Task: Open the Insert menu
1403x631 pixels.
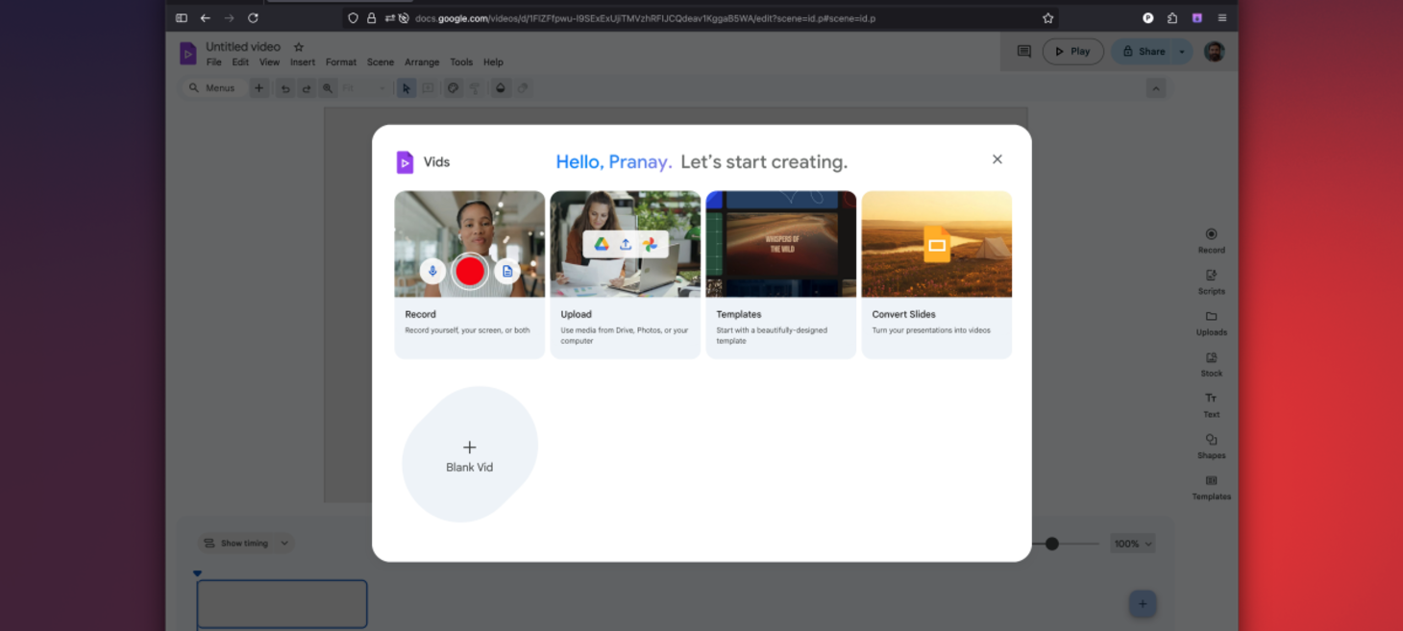Action: [303, 62]
